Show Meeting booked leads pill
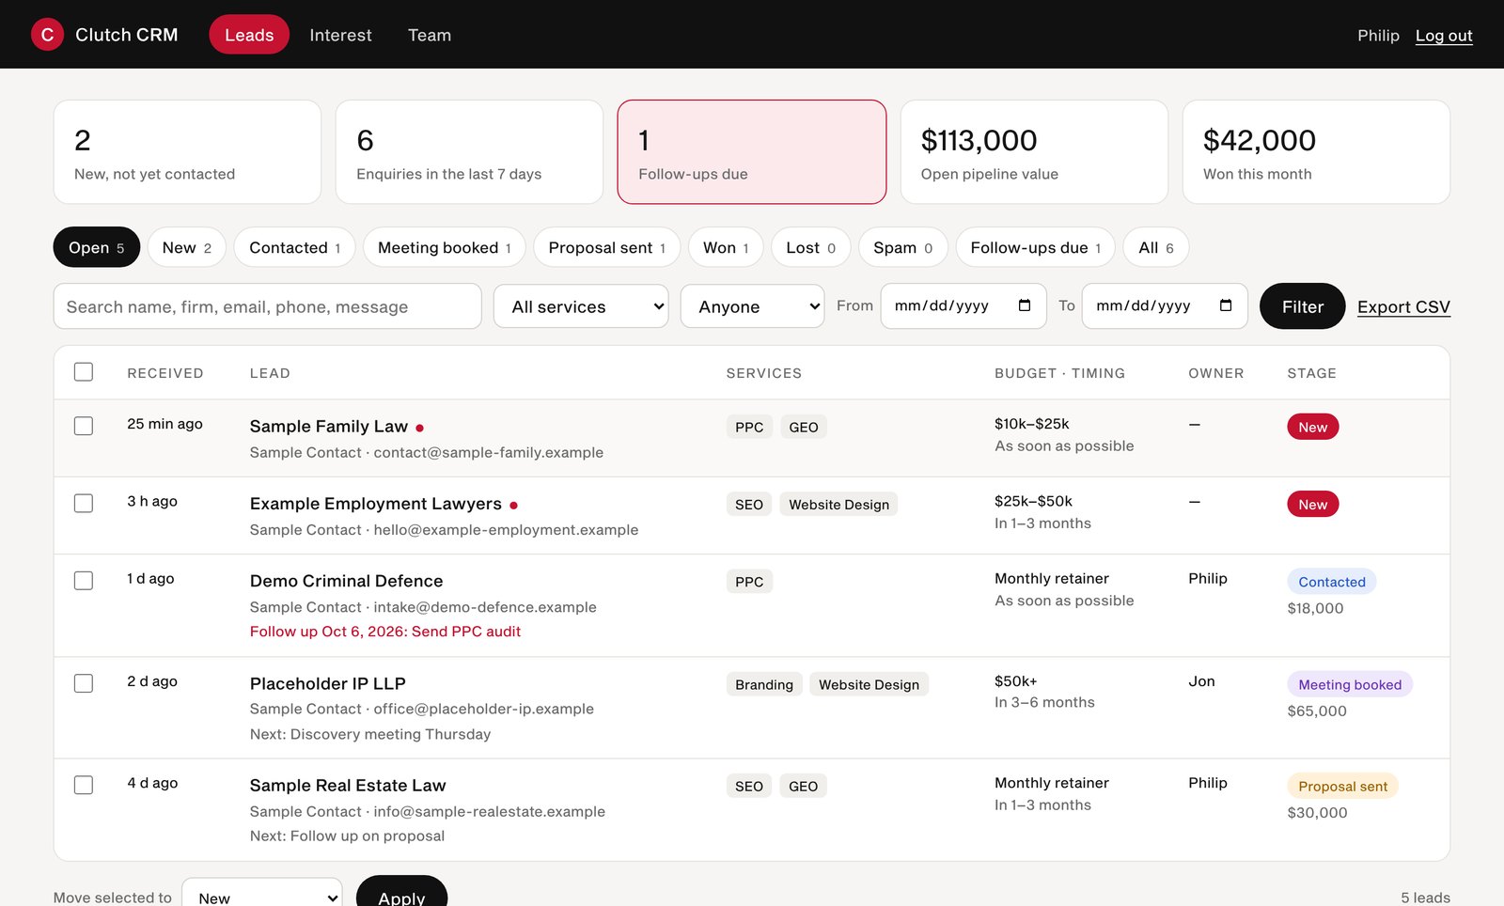Image resolution: width=1504 pixels, height=906 pixels. [x=445, y=247]
